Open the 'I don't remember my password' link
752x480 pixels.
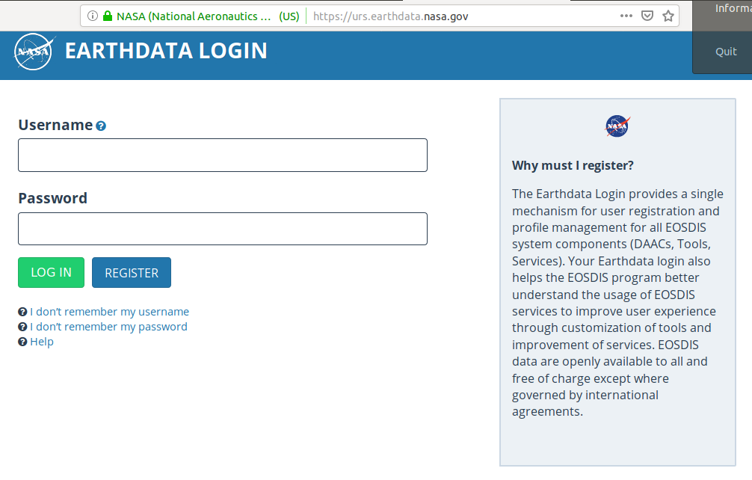108,326
